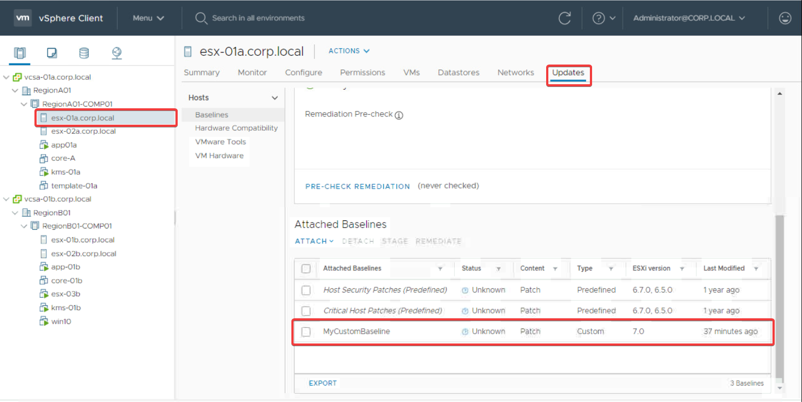
Task: Click the win10 virtual machine icon
Action: [x=44, y=322]
